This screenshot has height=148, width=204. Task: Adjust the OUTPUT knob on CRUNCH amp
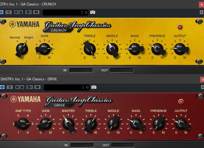[x=180, y=49]
